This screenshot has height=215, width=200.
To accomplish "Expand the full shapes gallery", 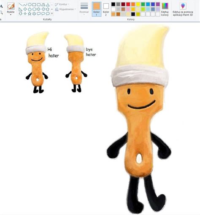I will [x=52, y=13].
